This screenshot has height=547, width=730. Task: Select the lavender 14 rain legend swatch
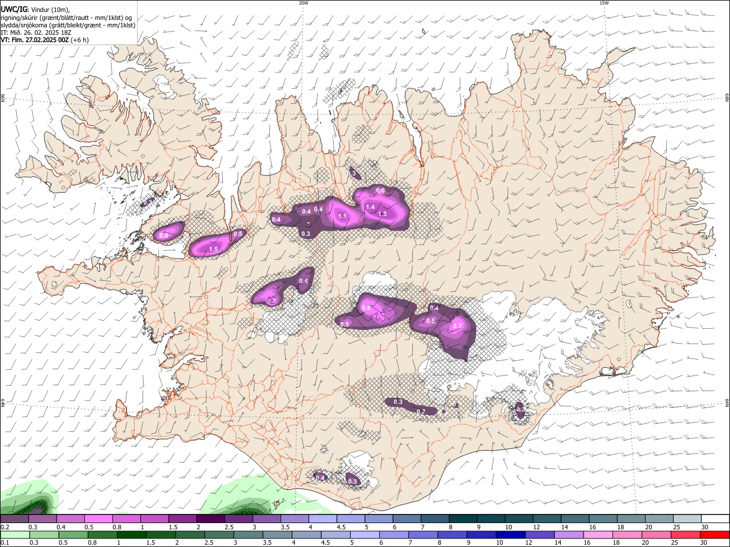pos(569,535)
